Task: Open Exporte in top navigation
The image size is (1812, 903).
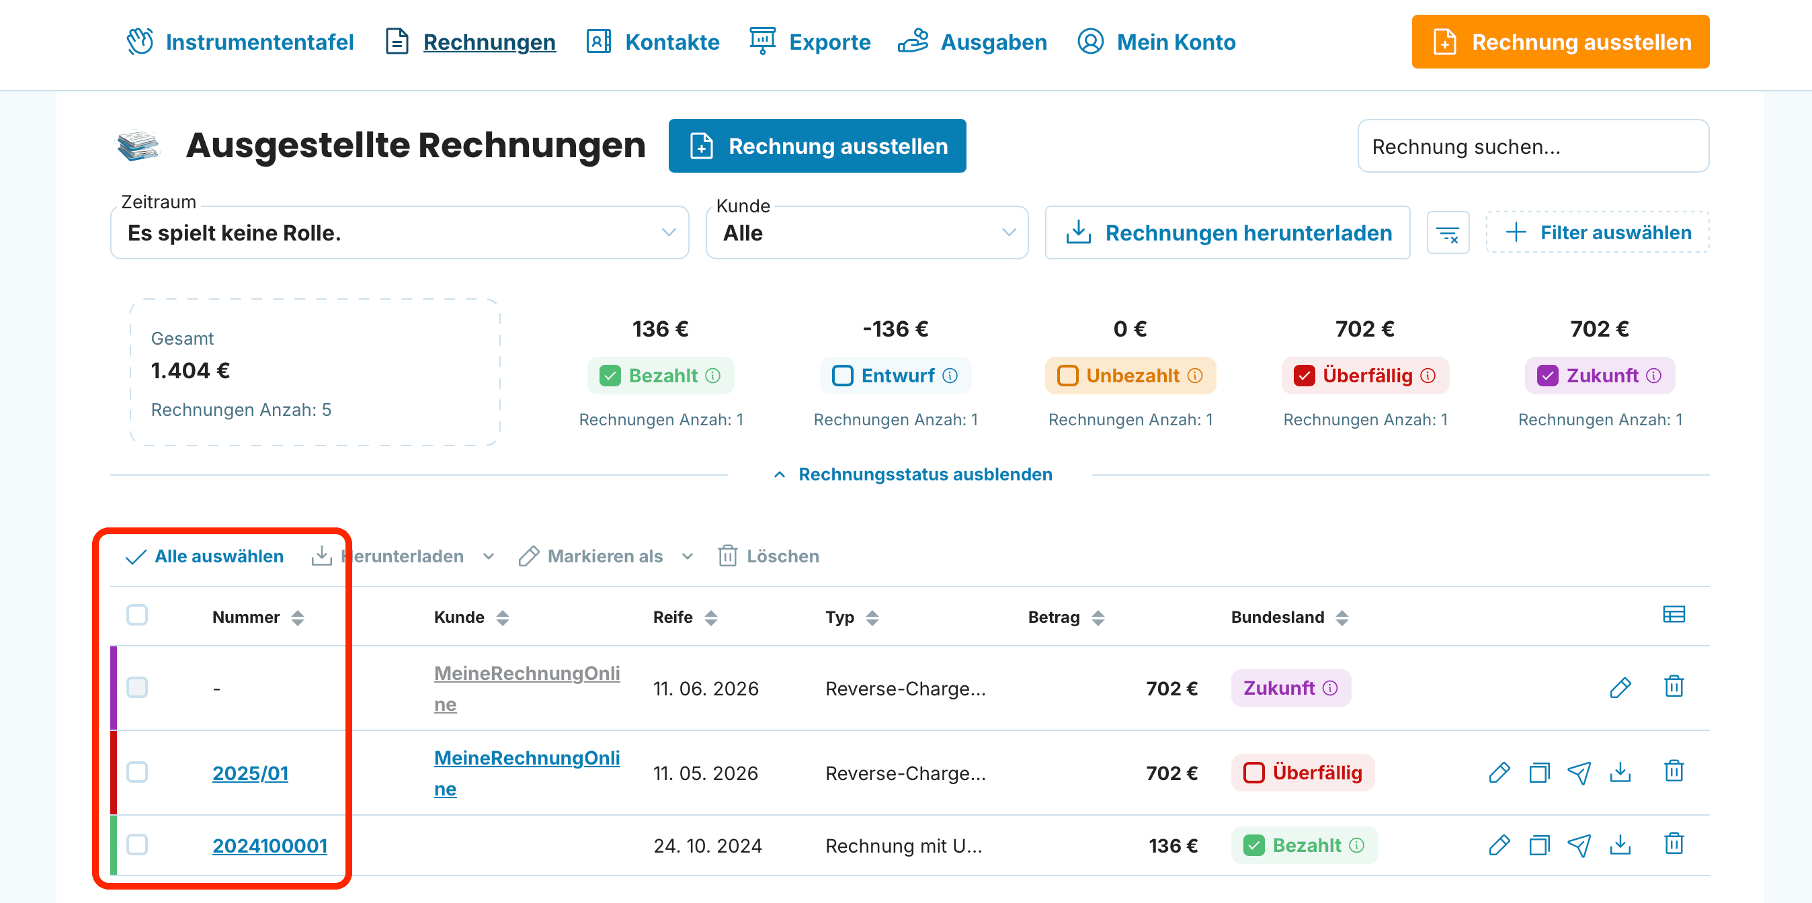Action: 810,42
